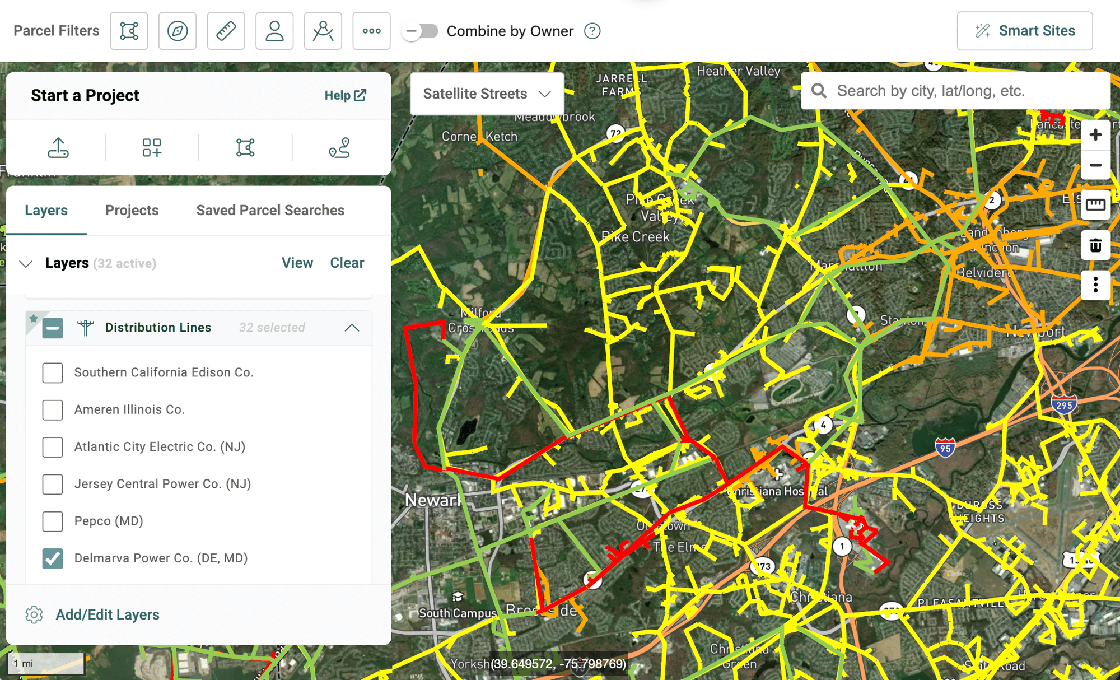1120x680 pixels.
Task: Choose the route pin project tool
Action: (x=339, y=148)
